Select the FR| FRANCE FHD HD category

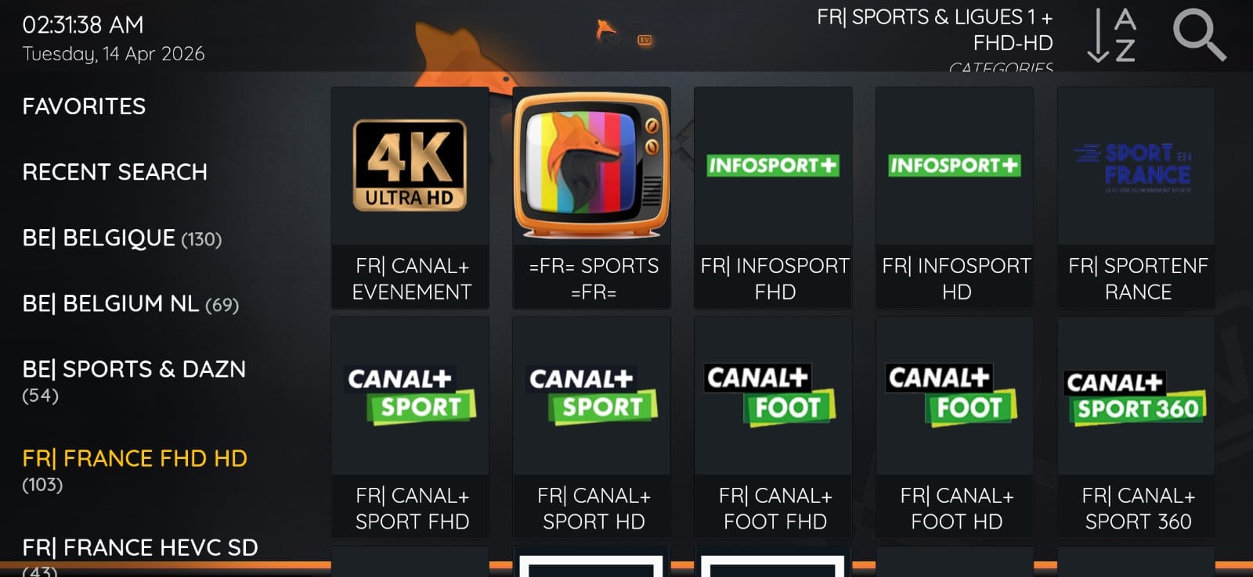pyautogui.click(x=135, y=470)
